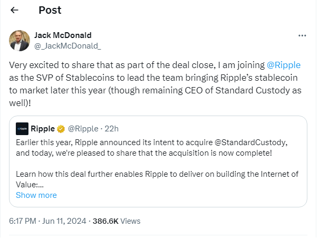The image size is (329, 238).
Task: Click the Ripple logo avatar in quoted post
Action: click(22, 128)
